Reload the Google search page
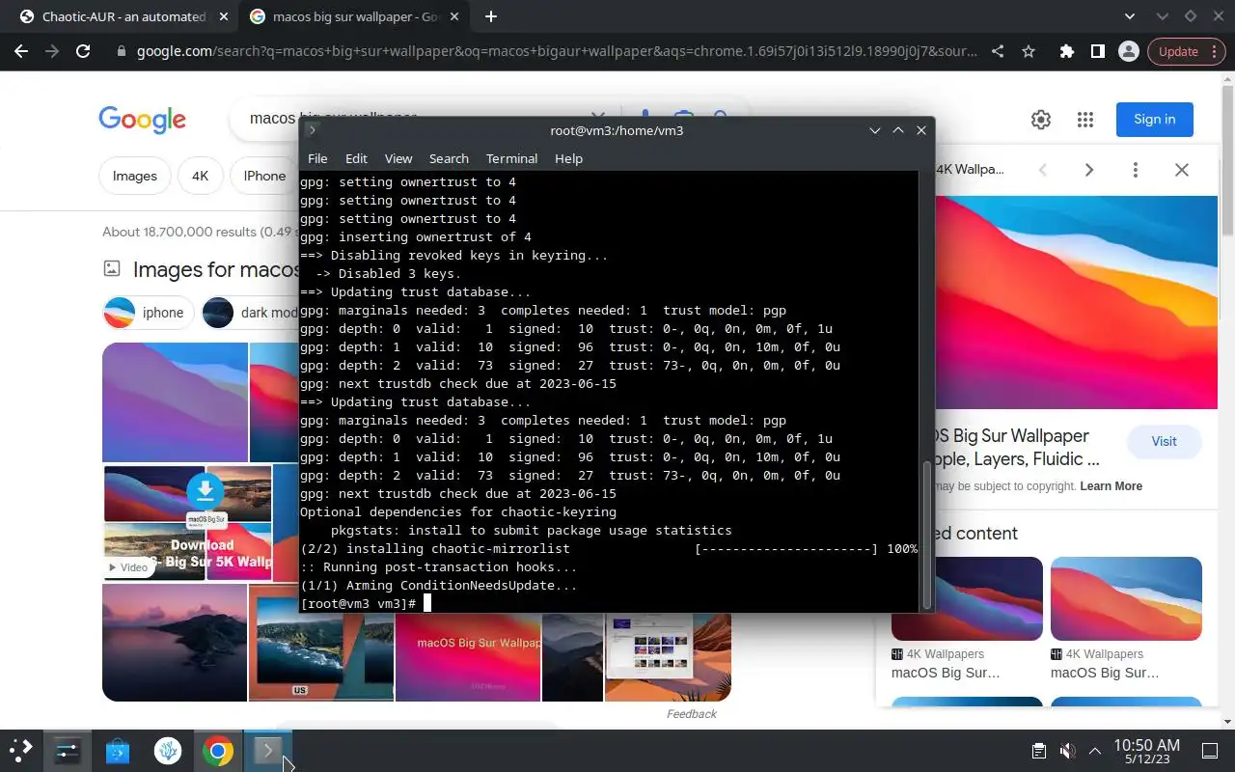Viewport: 1235px width, 772px height. [83, 51]
